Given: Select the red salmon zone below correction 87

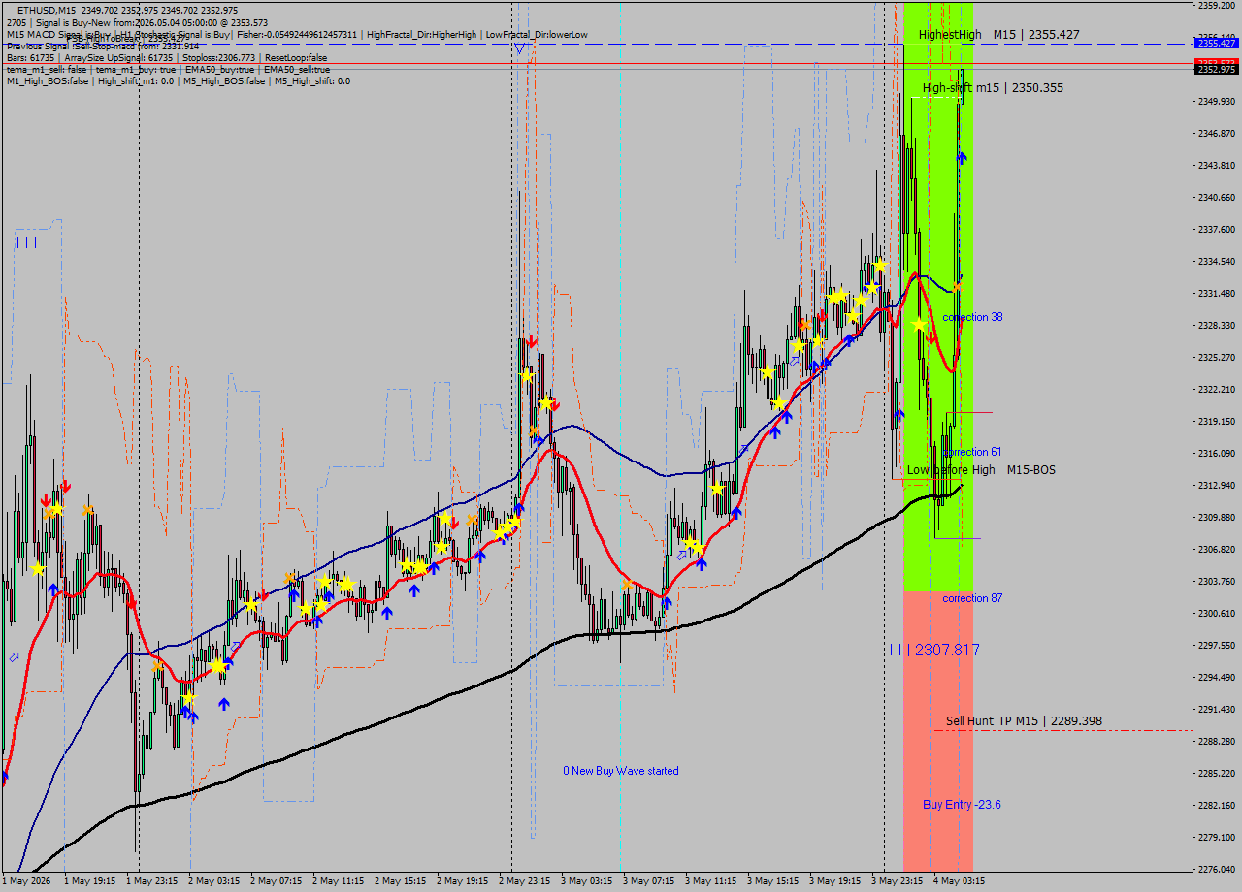Looking at the screenshot, I should point(938,730).
